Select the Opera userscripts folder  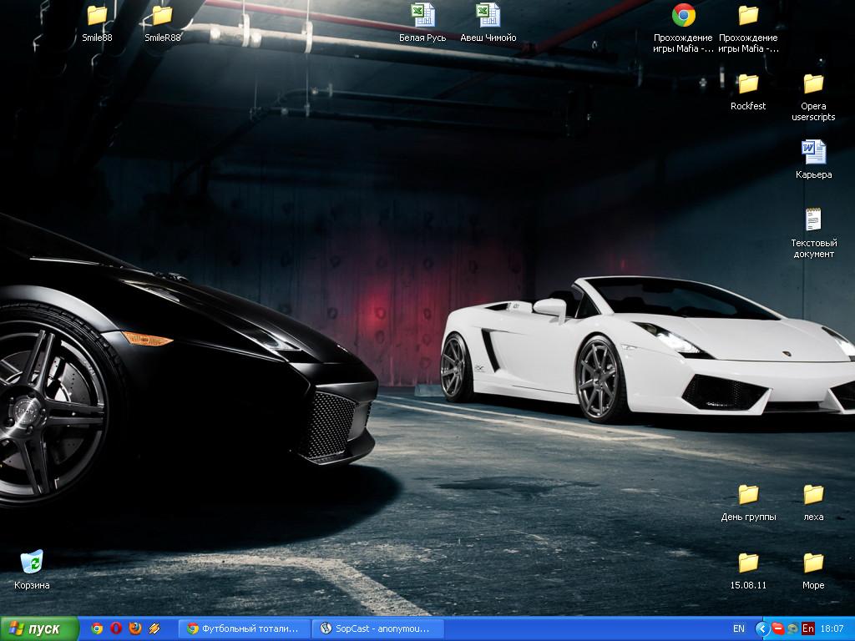pyautogui.click(x=813, y=84)
